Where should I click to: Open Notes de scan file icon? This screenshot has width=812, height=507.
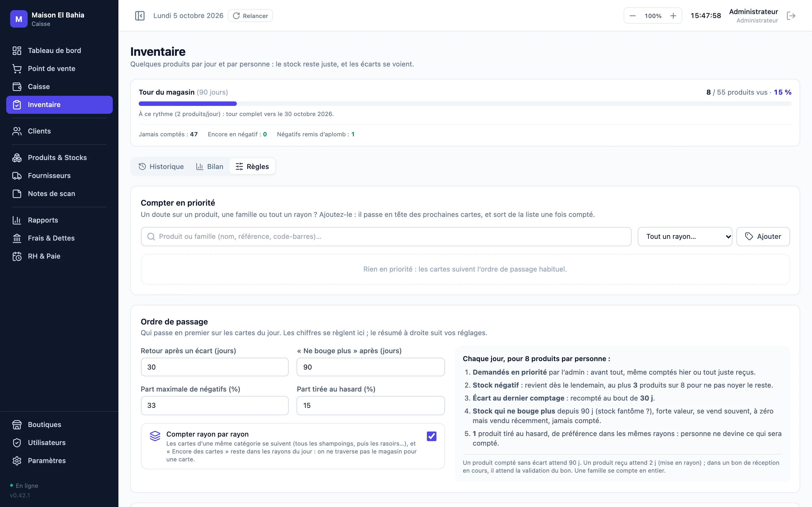click(17, 194)
